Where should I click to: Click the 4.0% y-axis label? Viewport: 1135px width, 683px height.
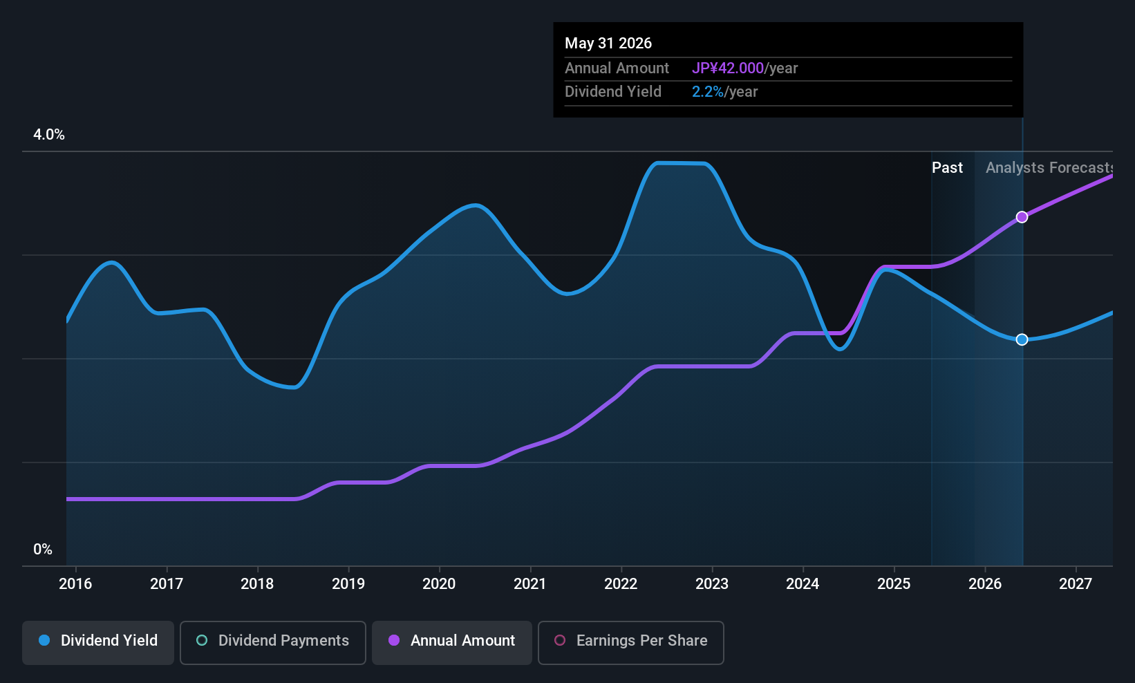click(49, 135)
